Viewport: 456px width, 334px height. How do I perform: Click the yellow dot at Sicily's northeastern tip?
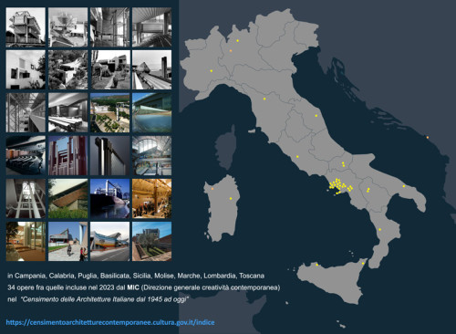pos(363,263)
